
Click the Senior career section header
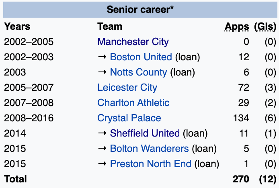(139, 10)
